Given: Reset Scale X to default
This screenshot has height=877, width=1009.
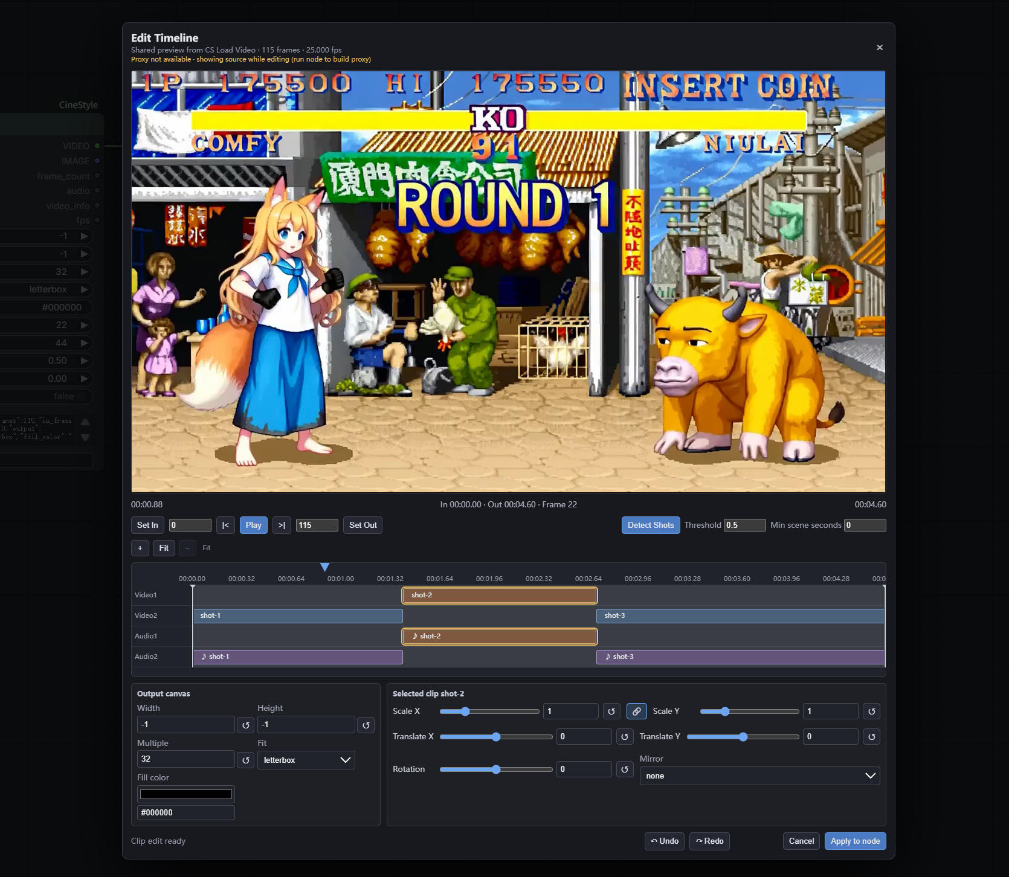Looking at the screenshot, I should (x=611, y=712).
